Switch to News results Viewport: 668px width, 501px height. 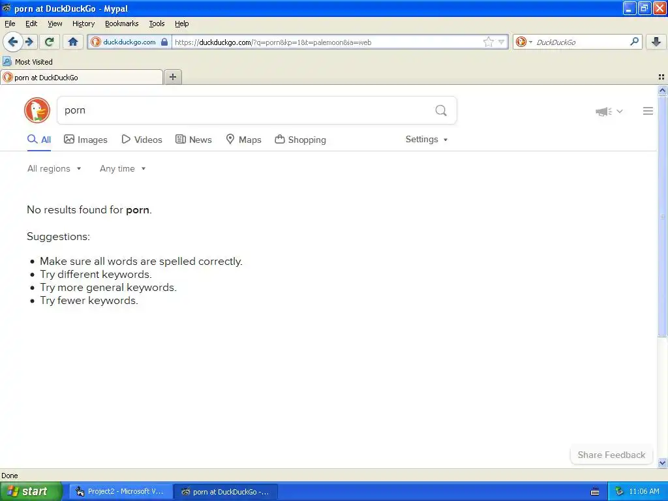tap(193, 140)
